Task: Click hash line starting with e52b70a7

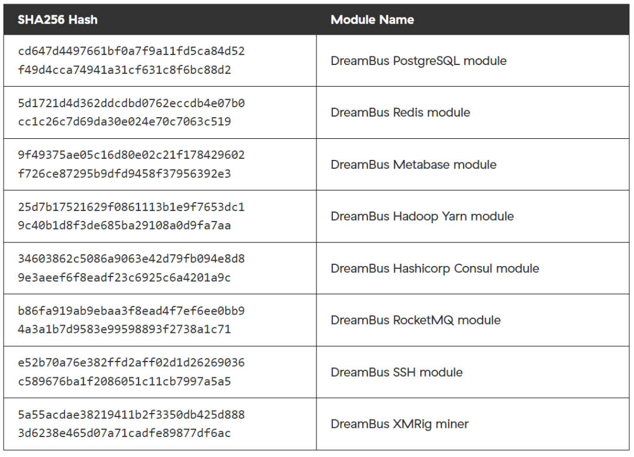Action: (131, 362)
